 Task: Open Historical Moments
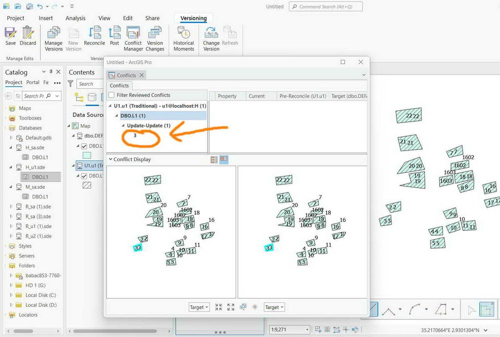pos(184,39)
